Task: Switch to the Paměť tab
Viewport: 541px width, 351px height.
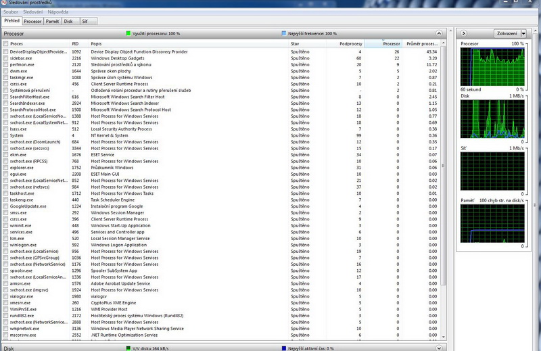Action: pyautogui.click(x=52, y=22)
